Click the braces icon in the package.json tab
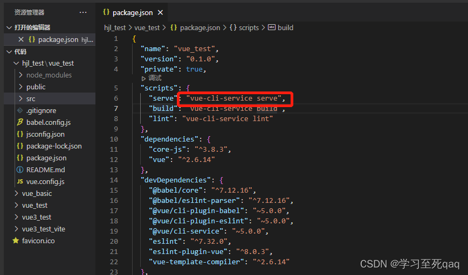Screen dimensions: 468x275 coord(106,12)
